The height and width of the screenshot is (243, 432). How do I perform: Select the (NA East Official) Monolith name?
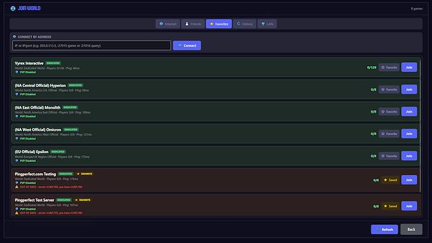pos(38,107)
